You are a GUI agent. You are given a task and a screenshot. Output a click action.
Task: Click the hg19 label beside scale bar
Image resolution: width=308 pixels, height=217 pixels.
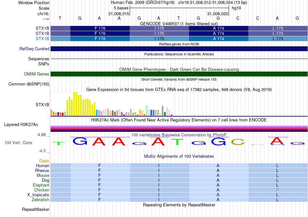(x=236, y=8)
